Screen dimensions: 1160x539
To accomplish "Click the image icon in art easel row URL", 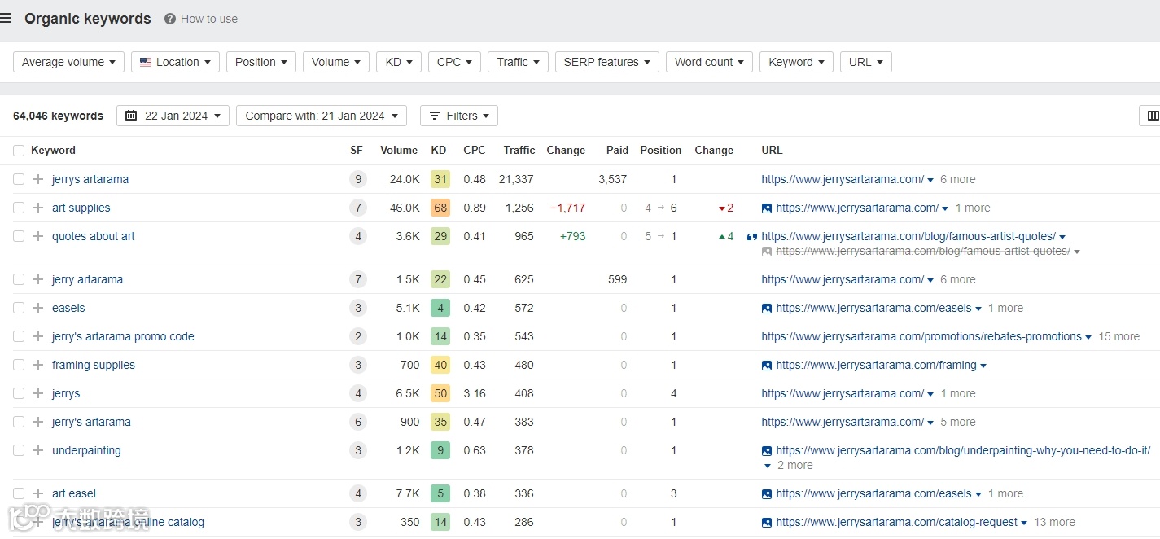I will tap(767, 493).
